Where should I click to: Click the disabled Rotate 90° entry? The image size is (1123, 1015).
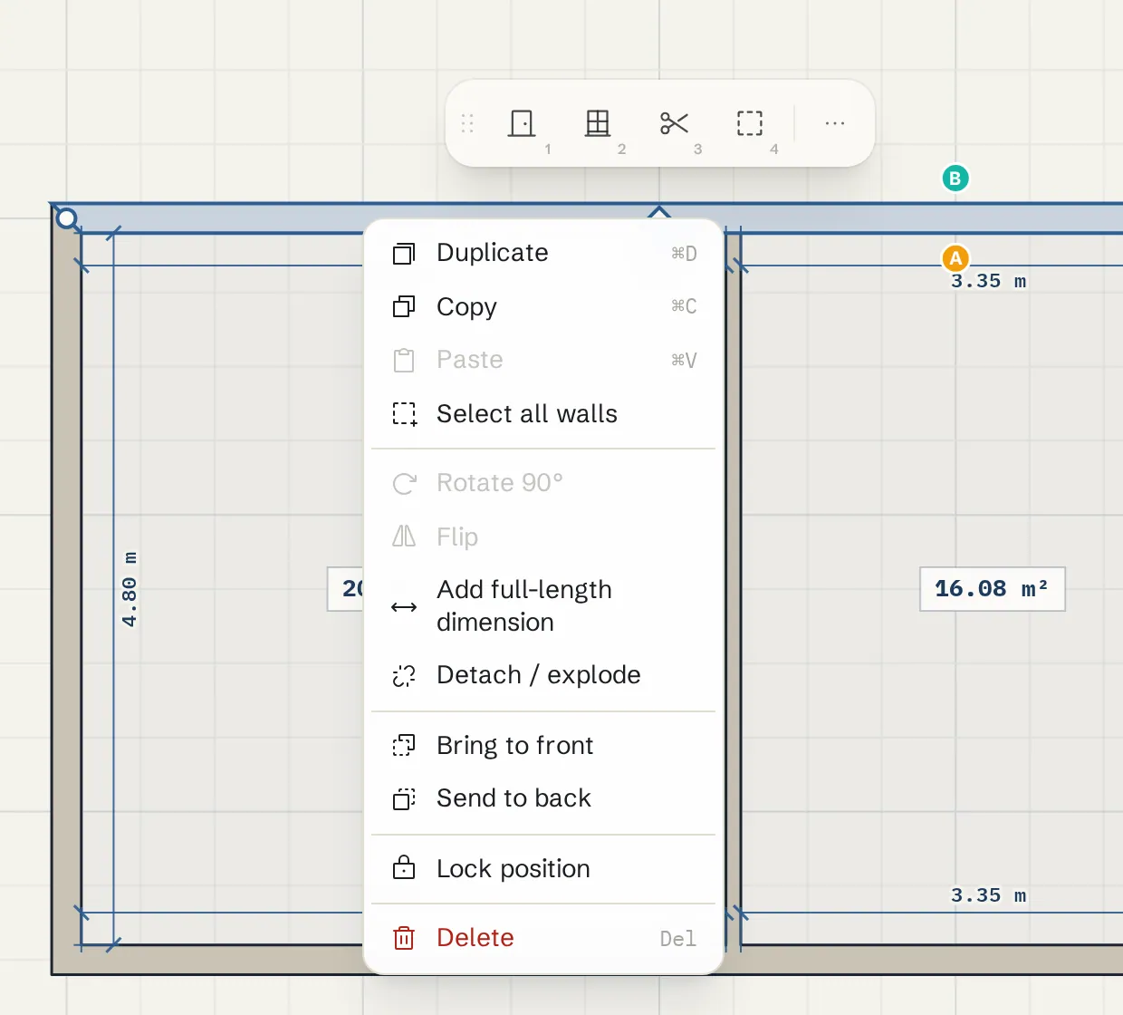(x=543, y=483)
